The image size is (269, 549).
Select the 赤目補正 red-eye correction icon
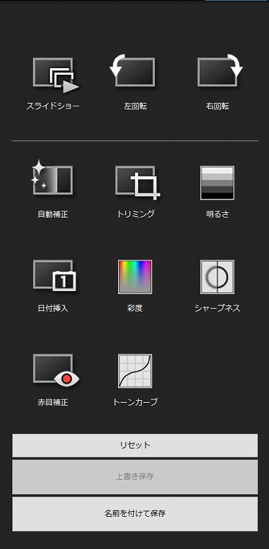[x=56, y=370]
